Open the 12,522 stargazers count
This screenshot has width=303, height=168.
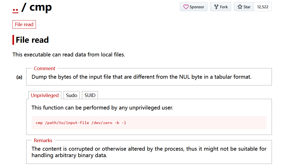pos(263,7)
